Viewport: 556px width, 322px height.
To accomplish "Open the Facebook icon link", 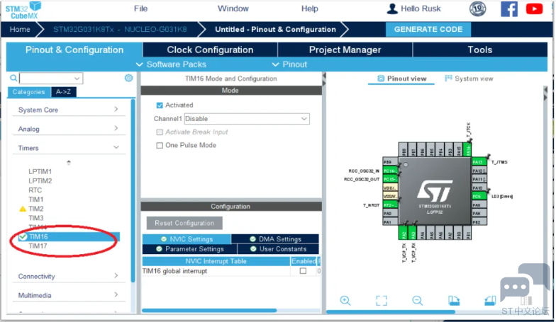I will click(509, 8).
